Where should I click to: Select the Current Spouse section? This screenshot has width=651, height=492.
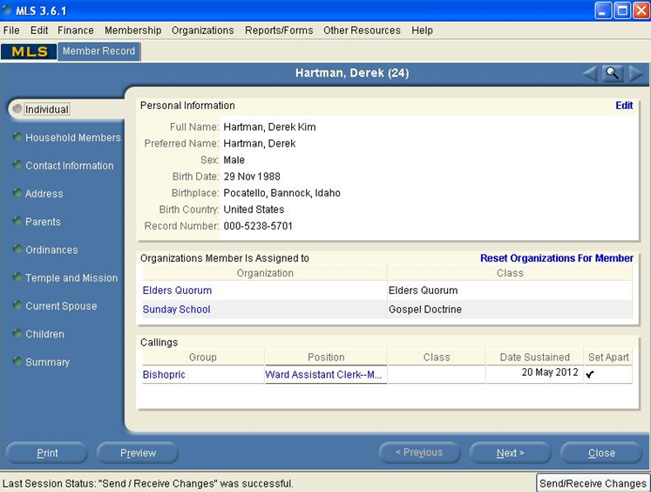point(61,306)
